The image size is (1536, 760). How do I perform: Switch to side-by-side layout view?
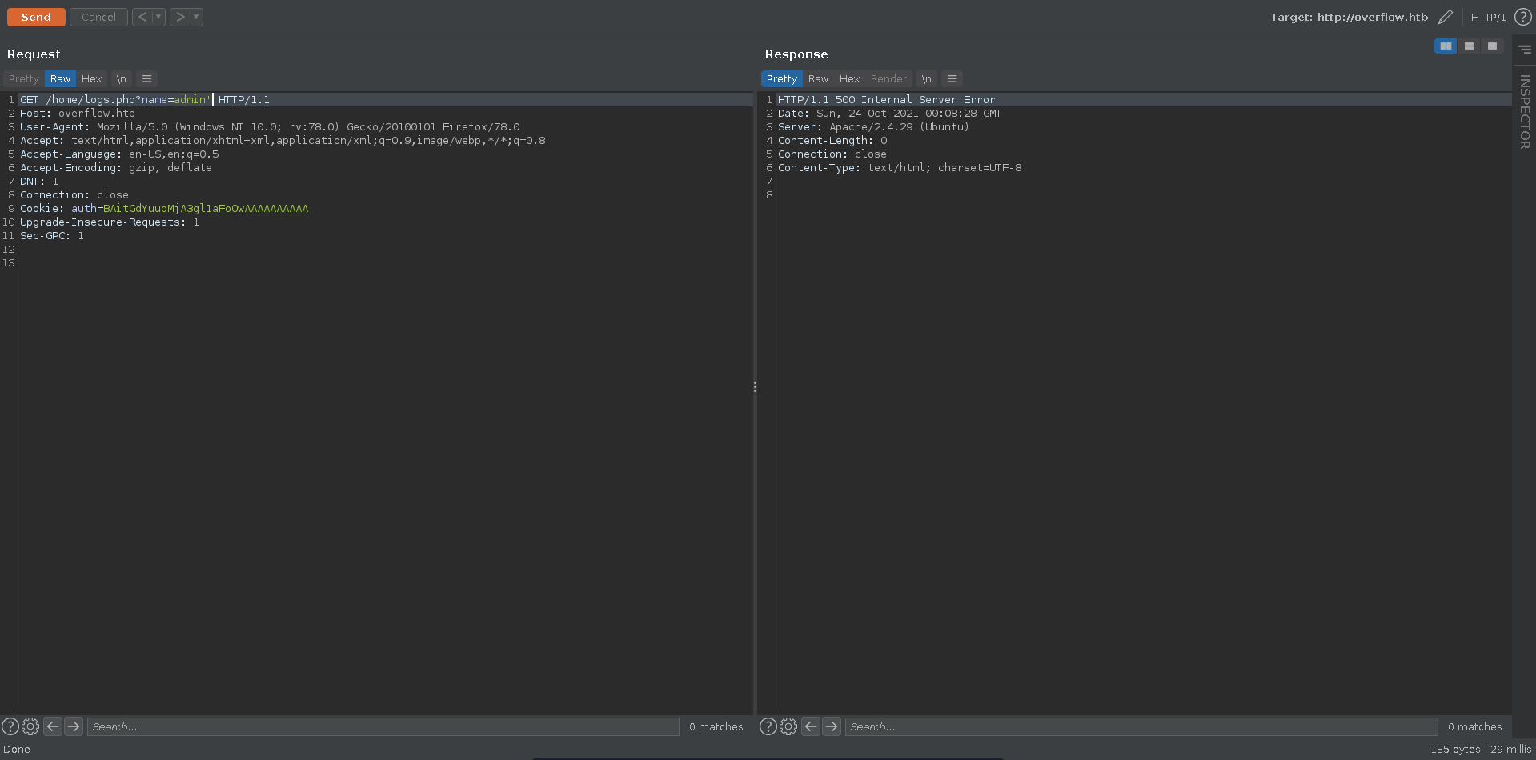(x=1445, y=46)
